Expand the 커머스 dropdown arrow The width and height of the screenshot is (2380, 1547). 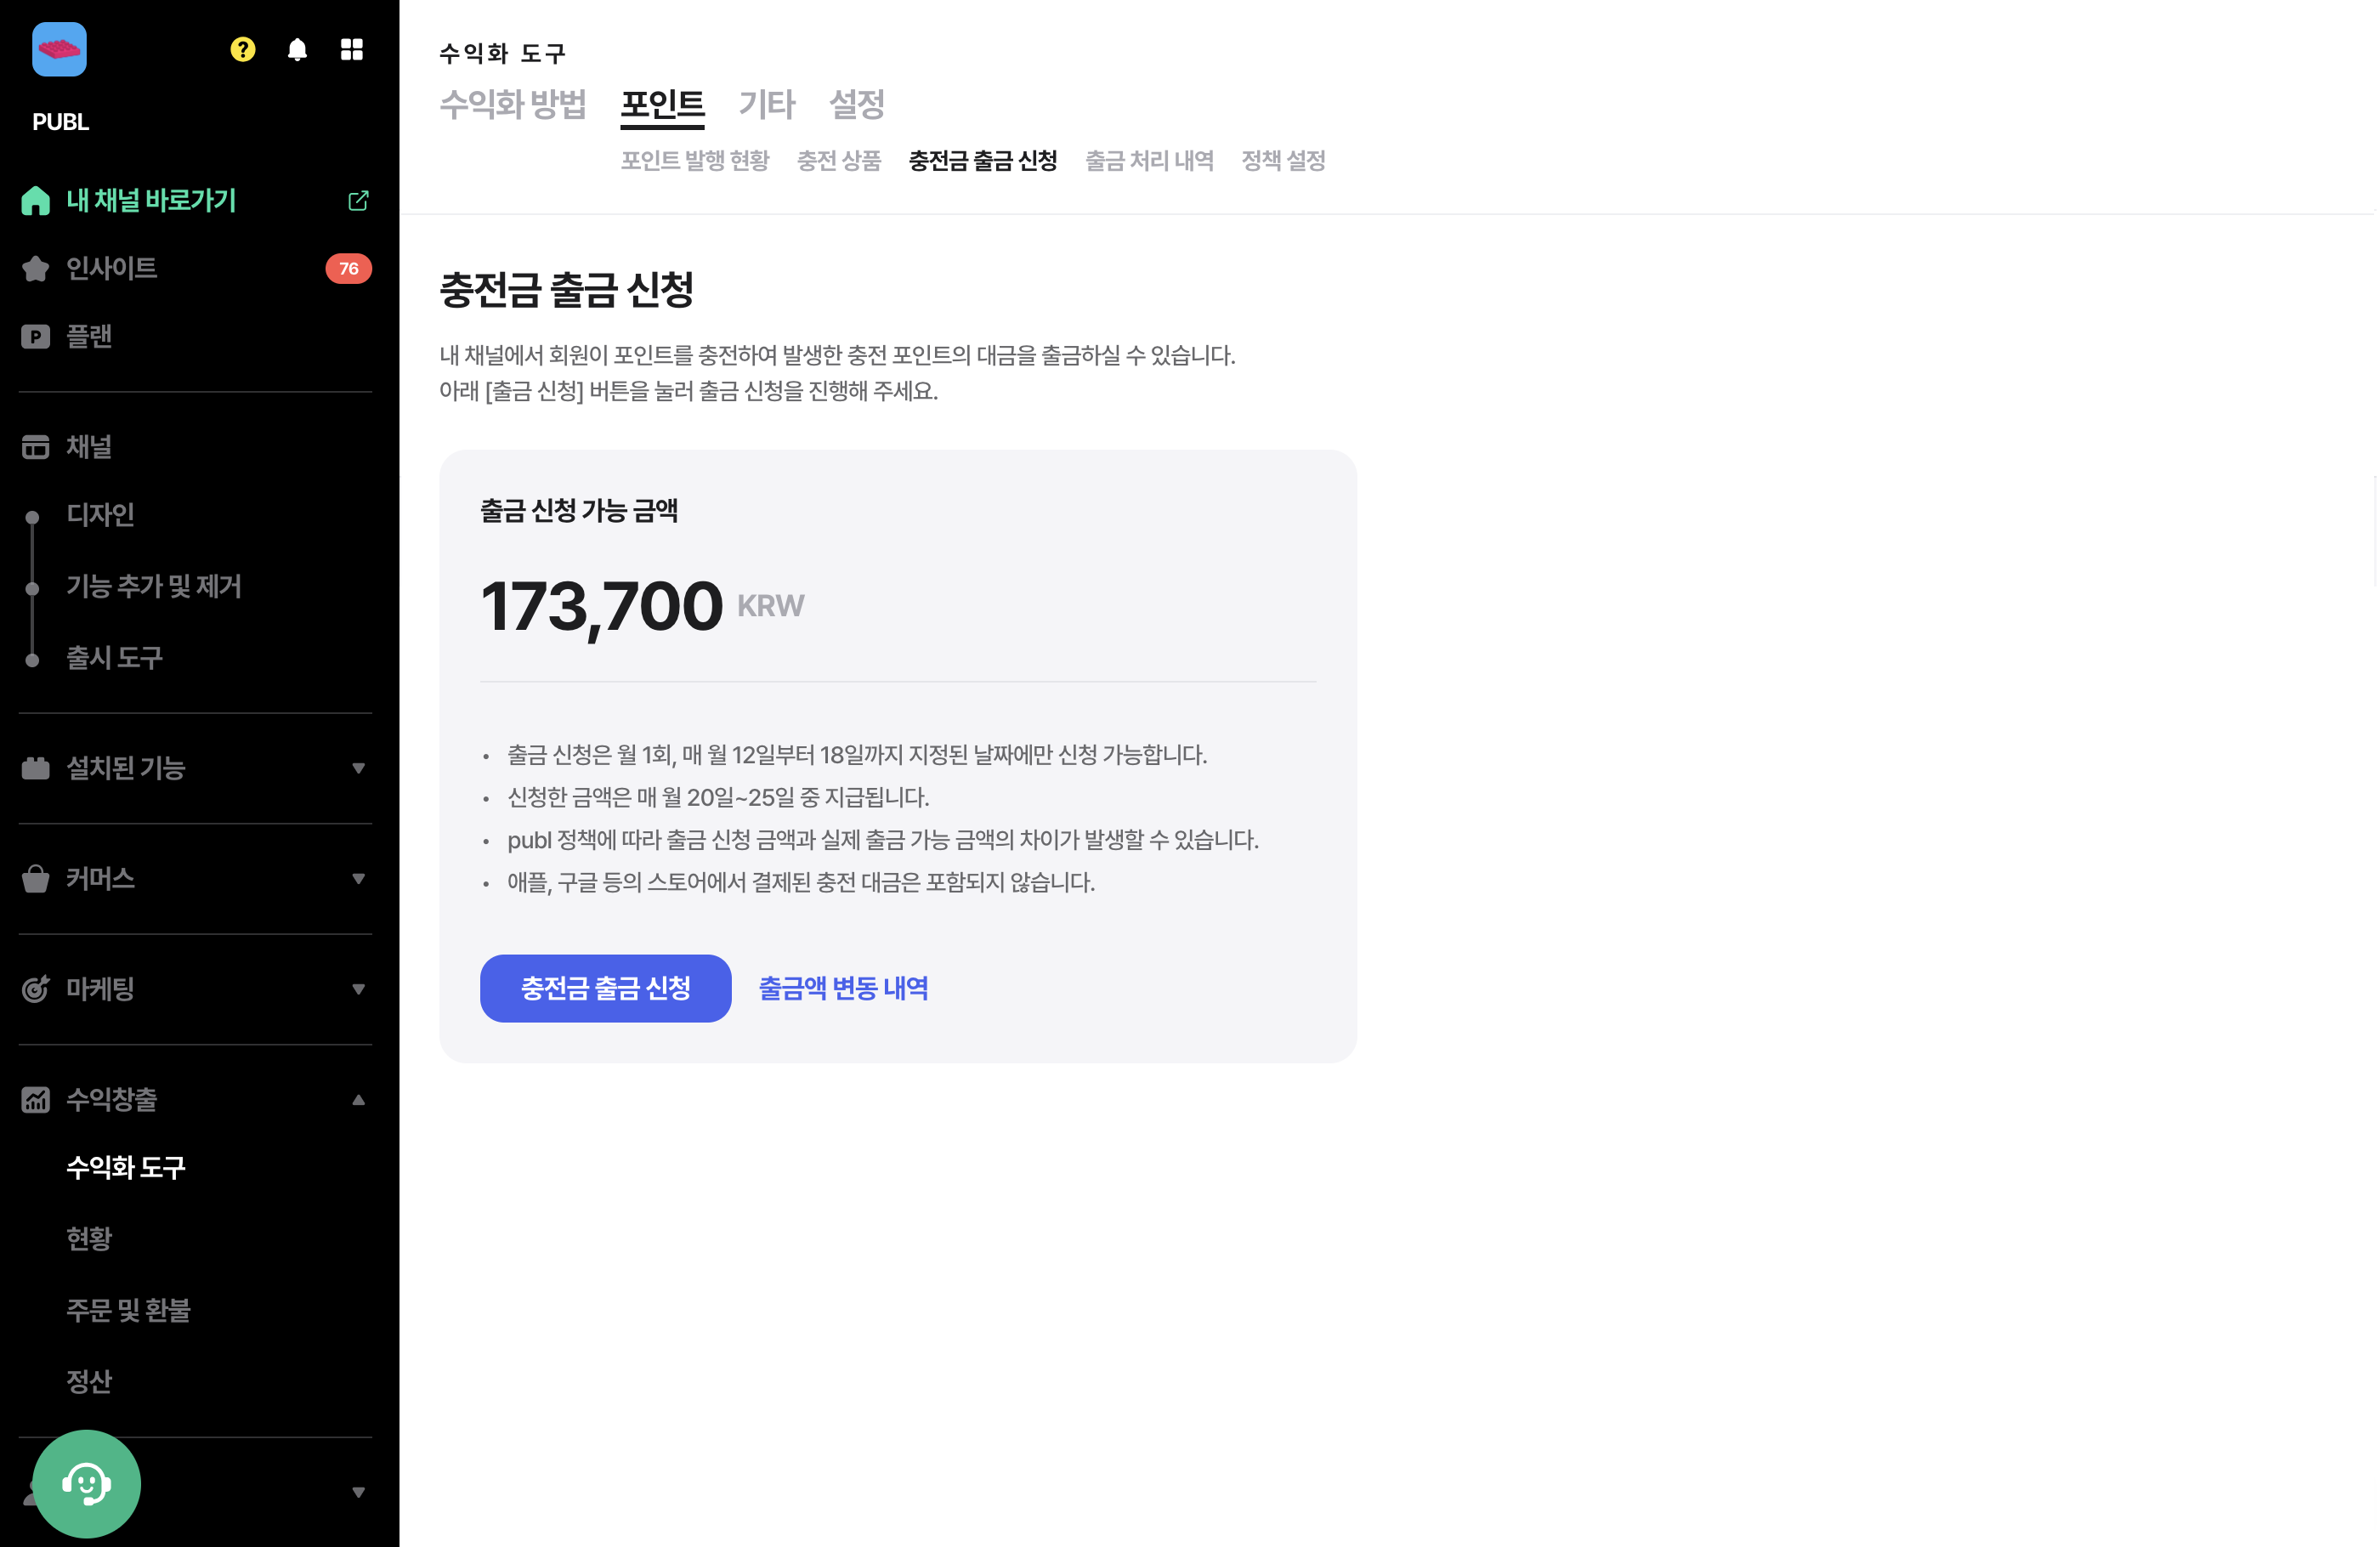tap(357, 879)
